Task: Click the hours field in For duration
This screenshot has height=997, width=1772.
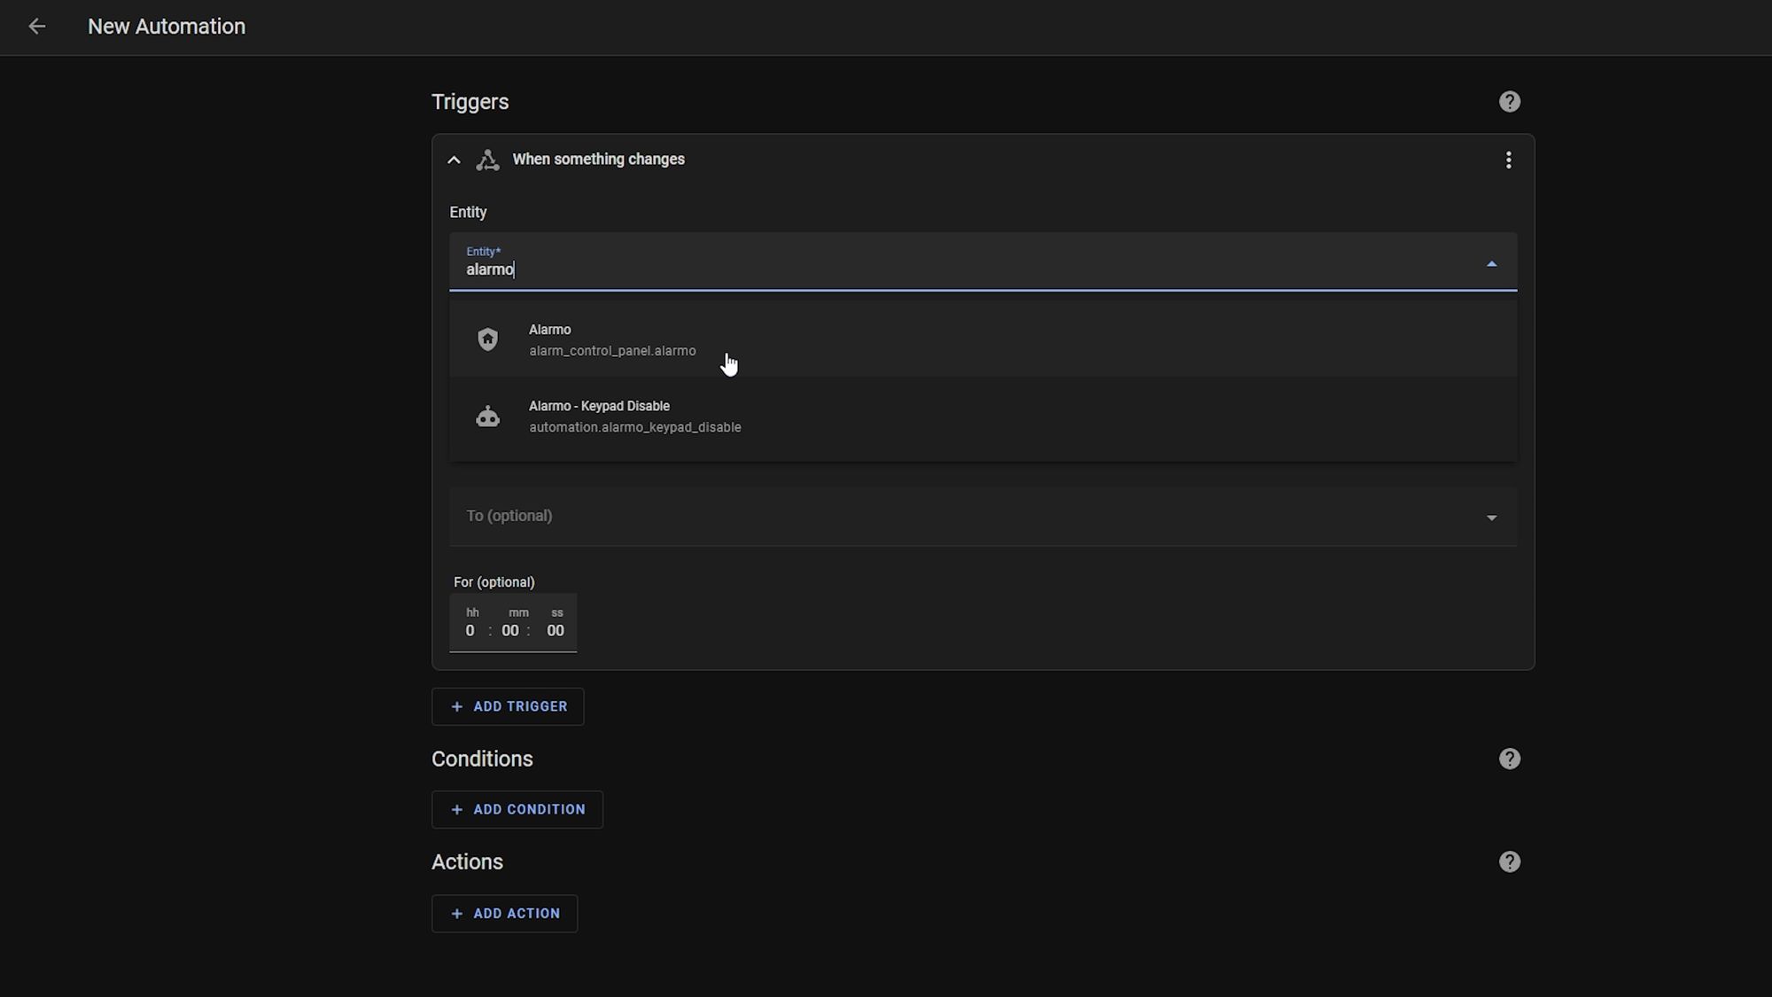Action: [470, 630]
